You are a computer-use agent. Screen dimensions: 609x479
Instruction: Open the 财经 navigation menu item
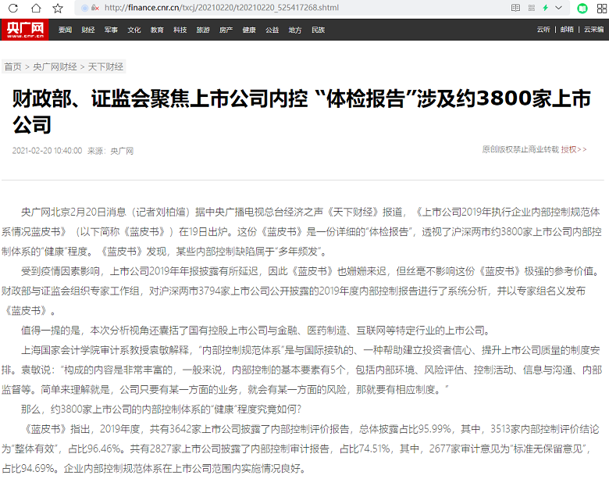pyautogui.click(x=88, y=30)
